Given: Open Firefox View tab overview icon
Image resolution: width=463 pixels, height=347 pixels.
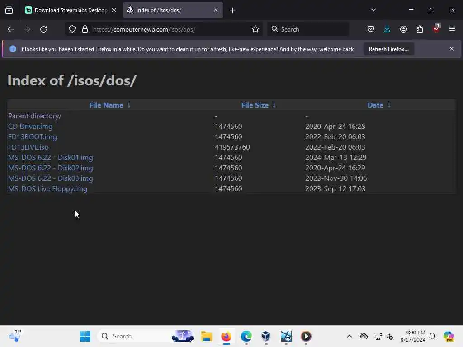Looking at the screenshot, I should click(9, 10).
